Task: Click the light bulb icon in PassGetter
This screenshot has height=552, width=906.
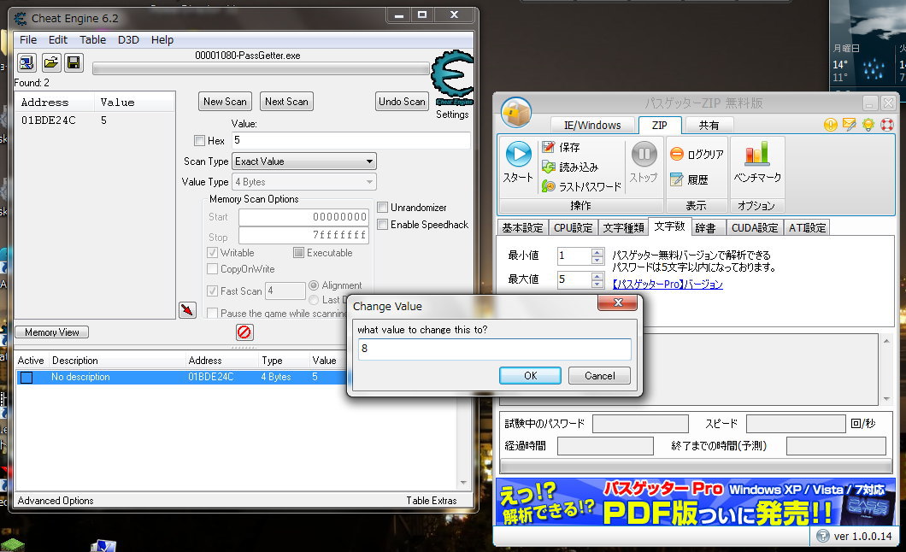Action: (868, 125)
